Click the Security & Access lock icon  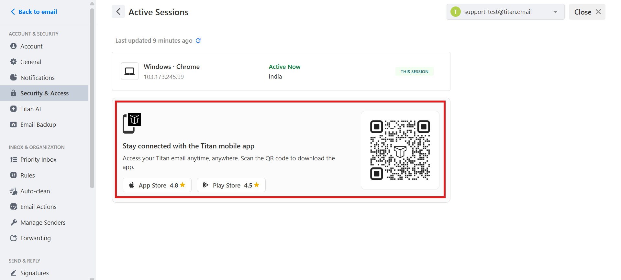13,93
